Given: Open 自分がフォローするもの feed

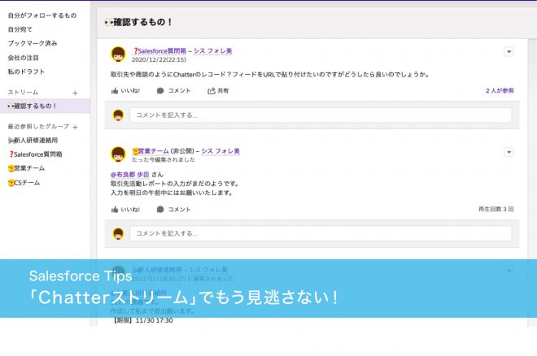Looking at the screenshot, I should [42, 15].
